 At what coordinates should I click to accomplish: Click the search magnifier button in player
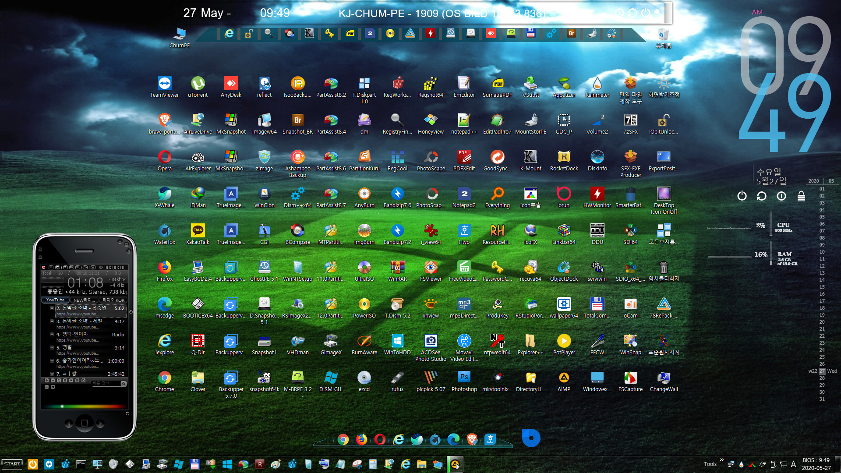124,384
